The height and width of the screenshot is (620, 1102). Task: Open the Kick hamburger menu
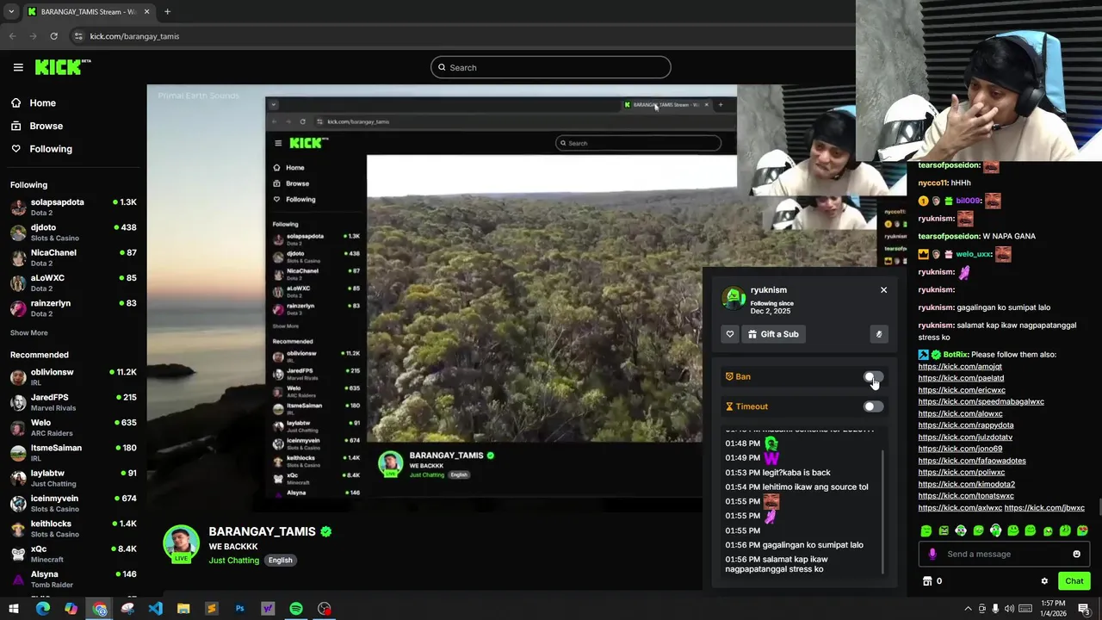pos(18,67)
